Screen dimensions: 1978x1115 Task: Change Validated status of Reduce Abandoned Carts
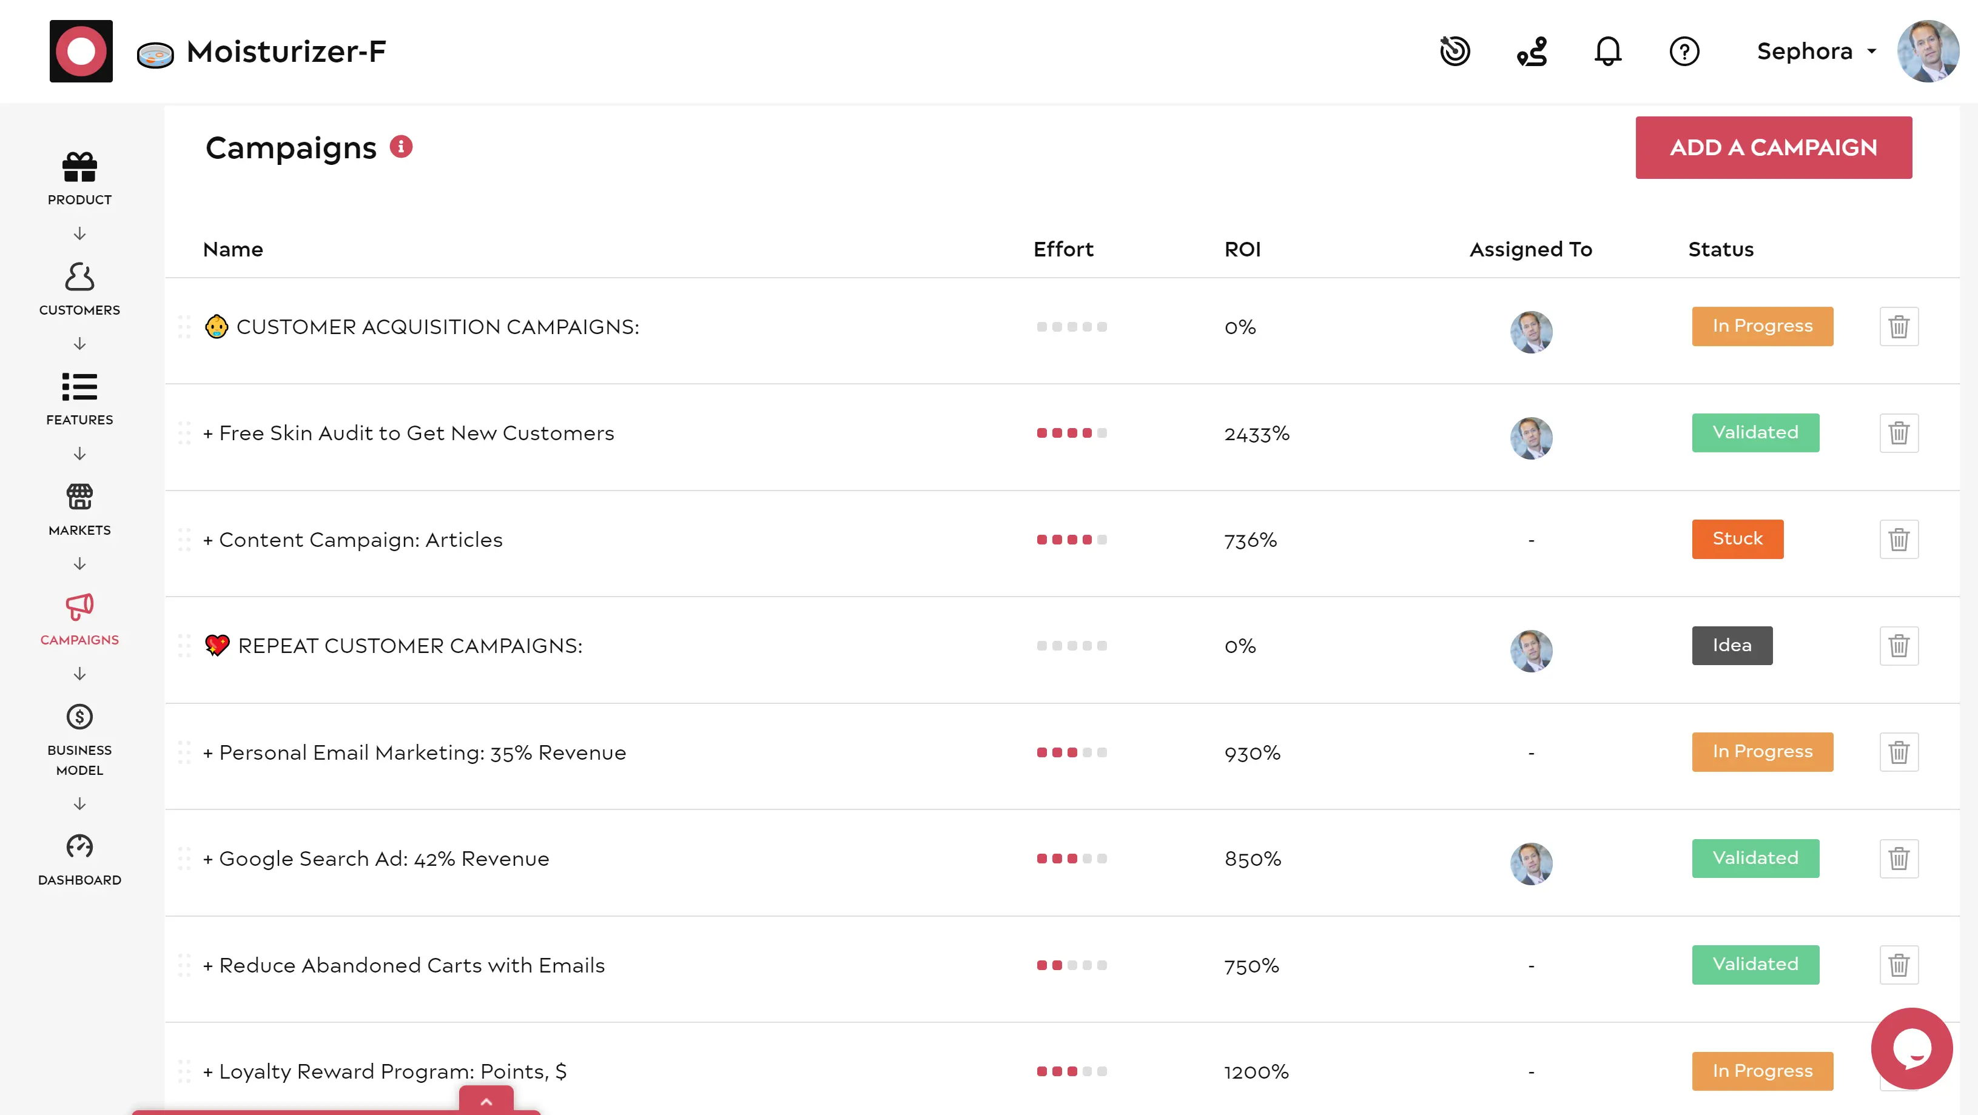tap(1755, 965)
